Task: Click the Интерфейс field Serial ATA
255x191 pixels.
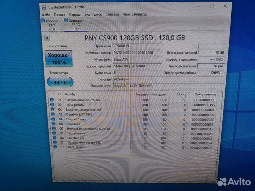Action: (137, 59)
